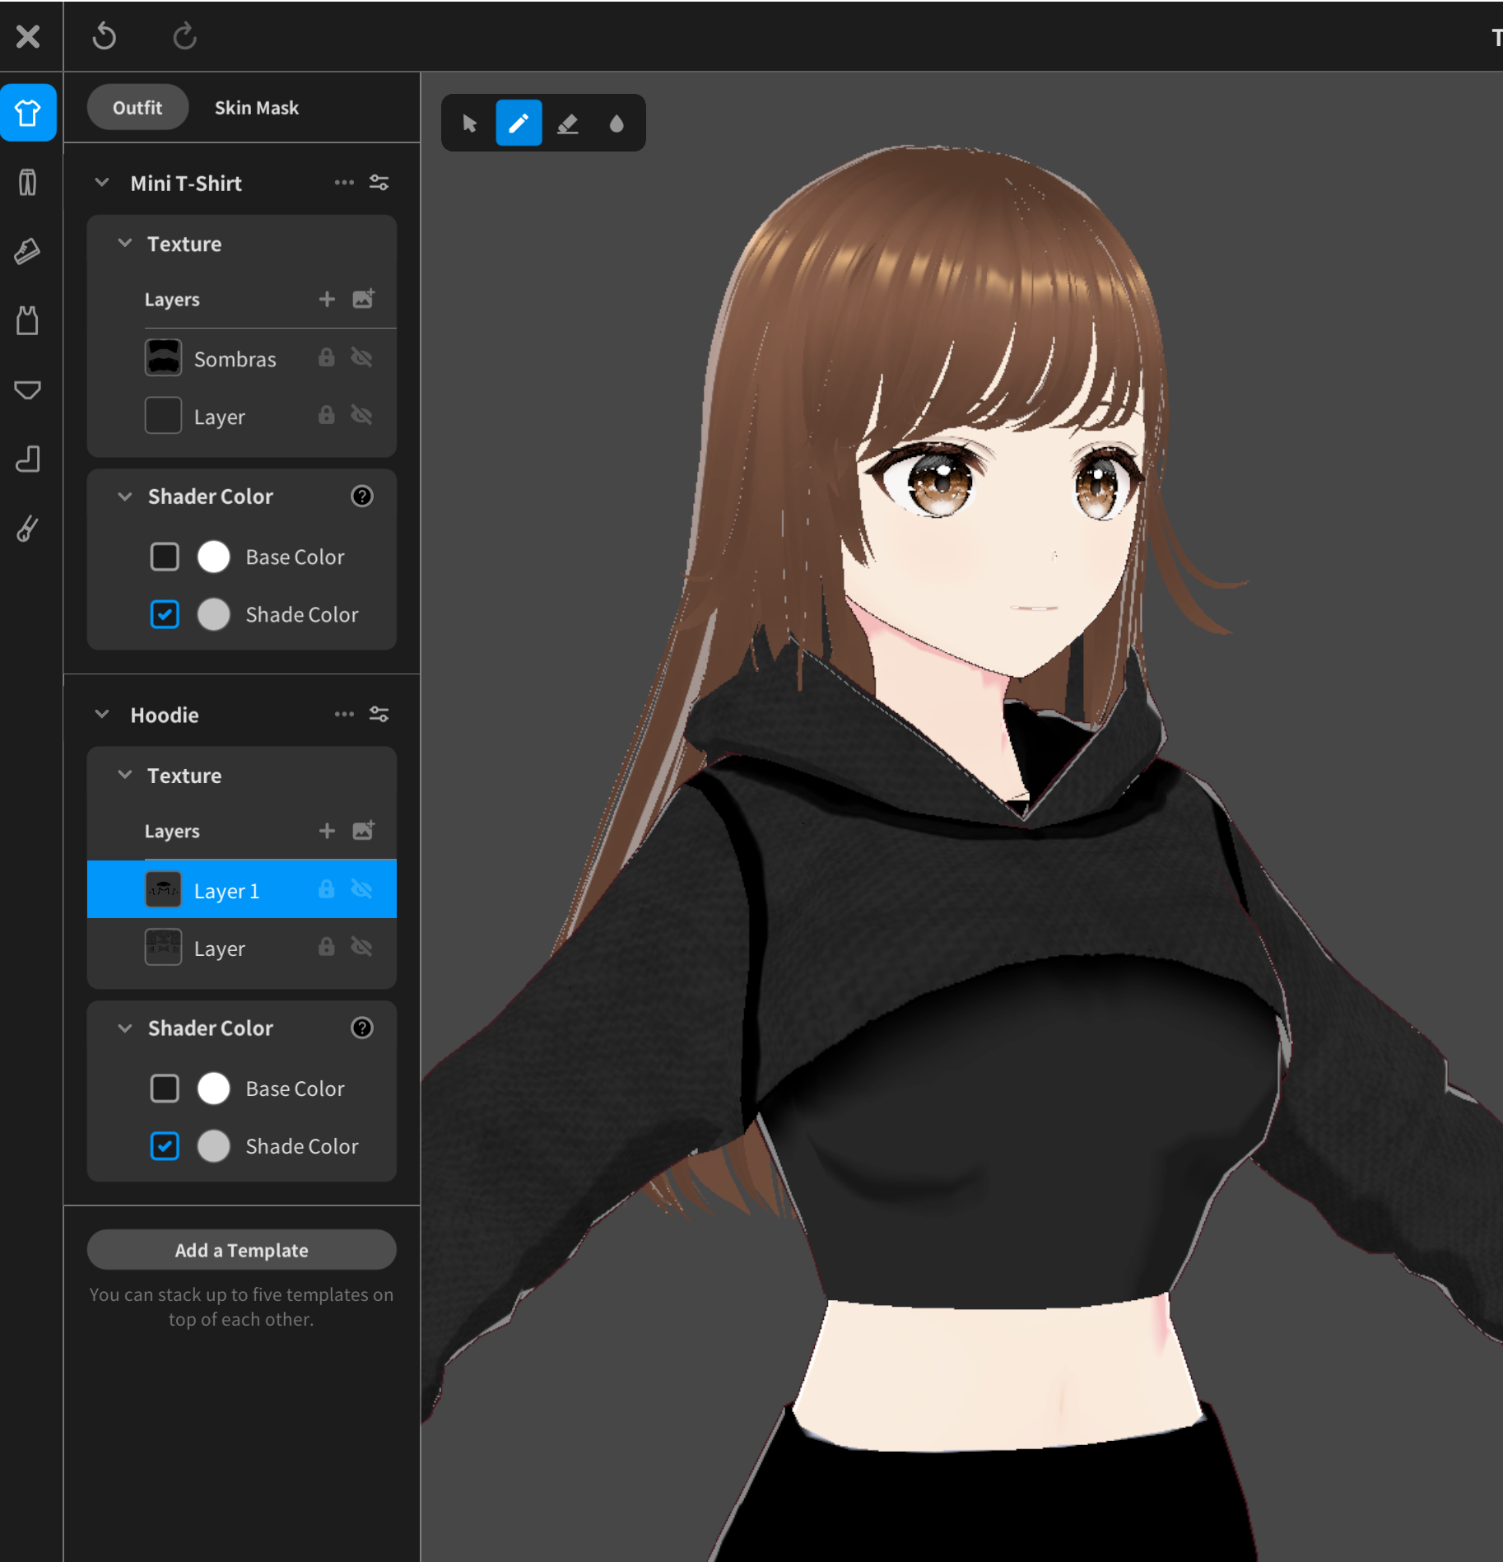
Task: Open Hoodie Shade Color swatch
Action: (x=214, y=1145)
